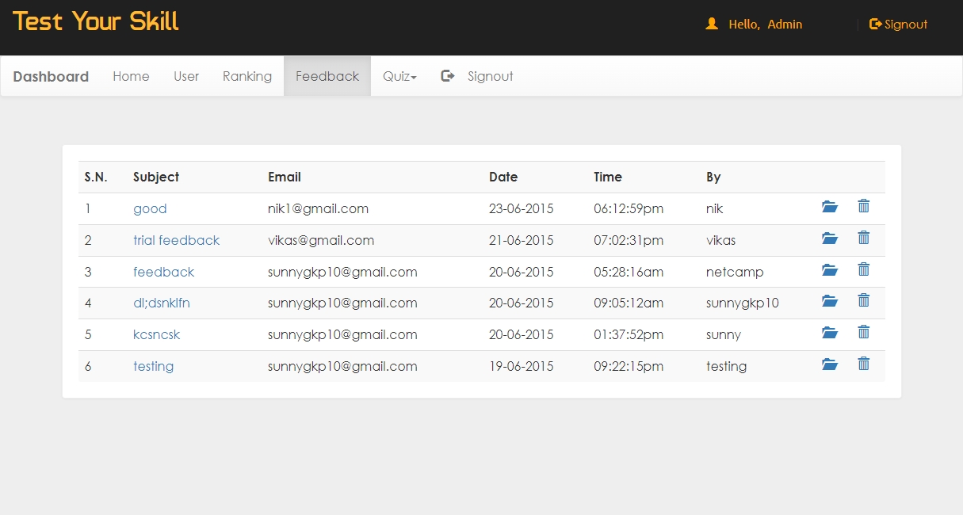Open the User menu item
The width and height of the screenshot is (963, 515).
pos(186,77)
